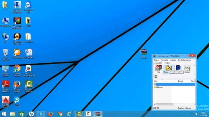The image size is (209, 117).
Task: Select the Hitman RAR file on desktop
Action: (144, 54)
